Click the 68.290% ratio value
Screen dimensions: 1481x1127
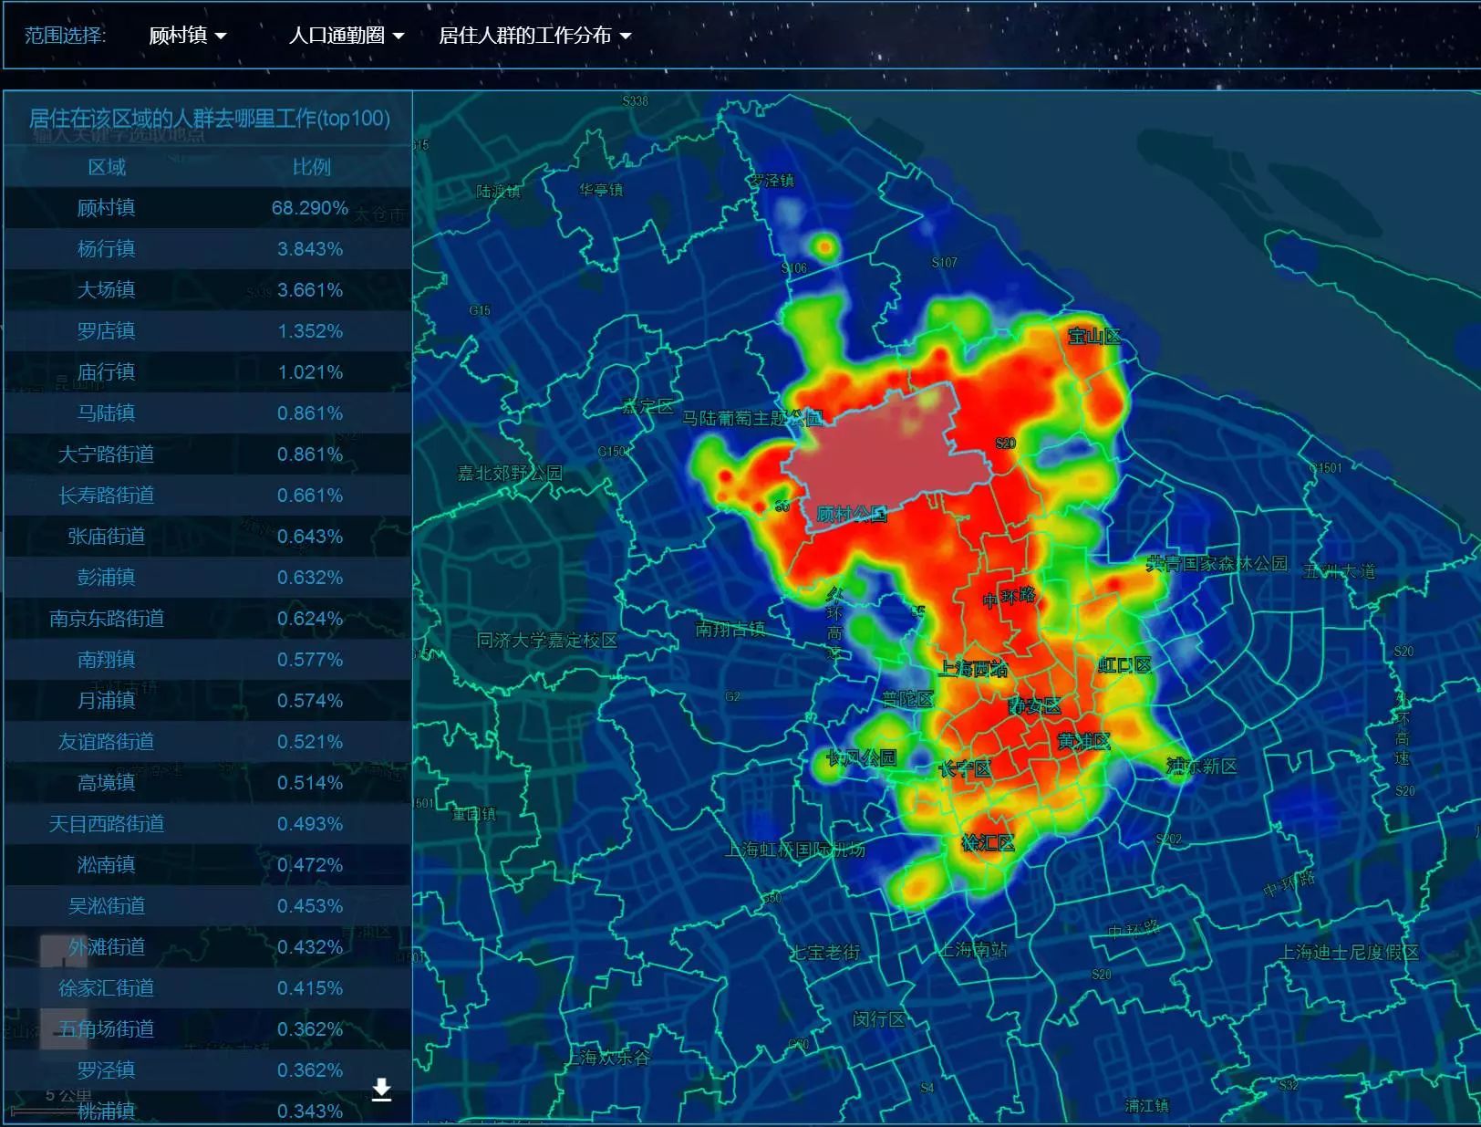coord(310,208)
